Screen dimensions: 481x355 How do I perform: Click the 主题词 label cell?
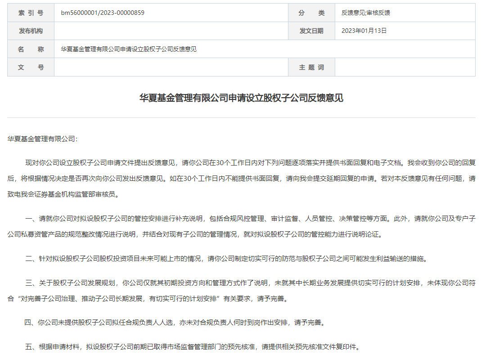click(x=311, y=67)
